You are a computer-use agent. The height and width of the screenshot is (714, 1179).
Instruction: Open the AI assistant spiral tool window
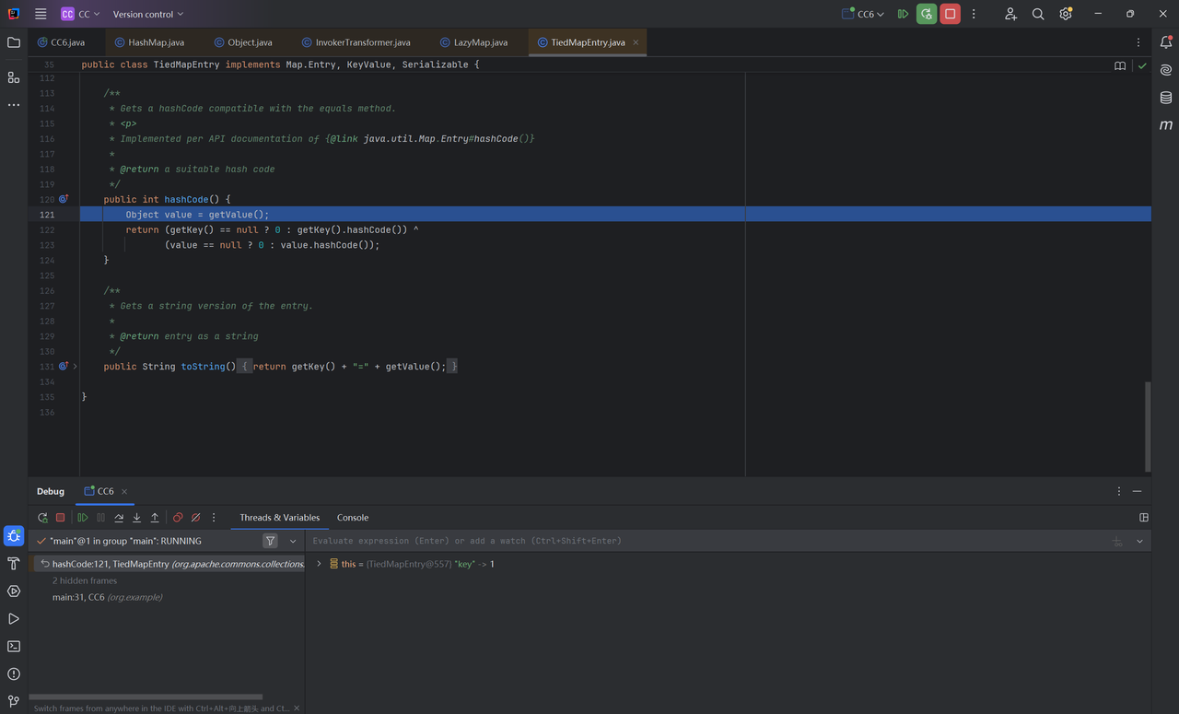(x=1166, y=70)
